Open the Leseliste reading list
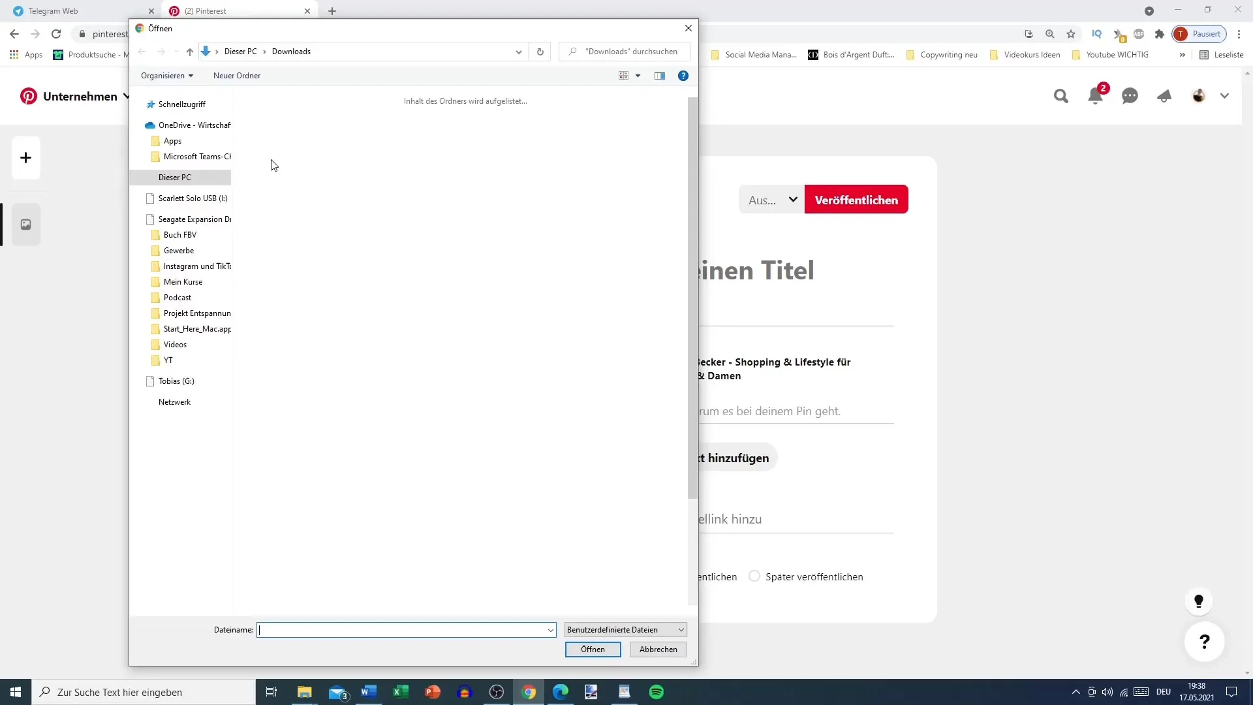1253x705 pixels. point(1222,55)
